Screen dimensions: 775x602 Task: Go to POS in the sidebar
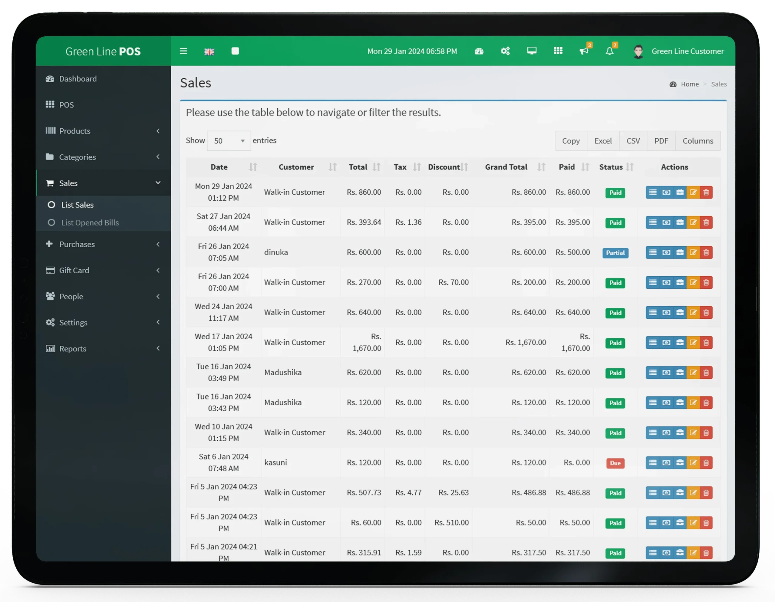66,105
